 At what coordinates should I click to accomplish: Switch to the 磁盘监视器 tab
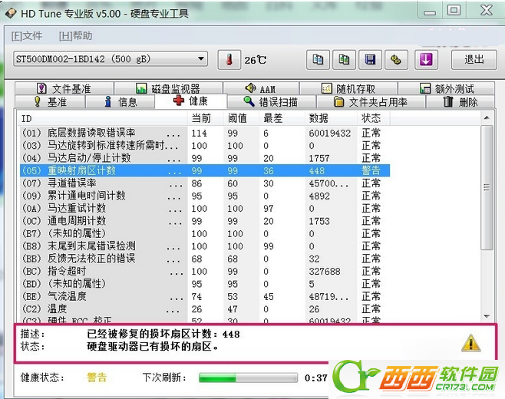click(168, 88)
